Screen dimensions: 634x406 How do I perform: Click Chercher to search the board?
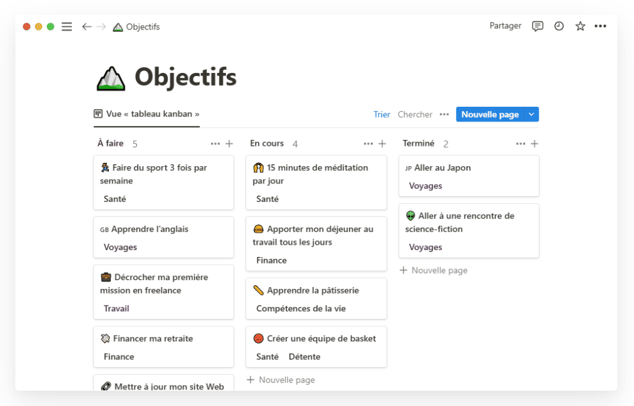(x=415, y=114)
